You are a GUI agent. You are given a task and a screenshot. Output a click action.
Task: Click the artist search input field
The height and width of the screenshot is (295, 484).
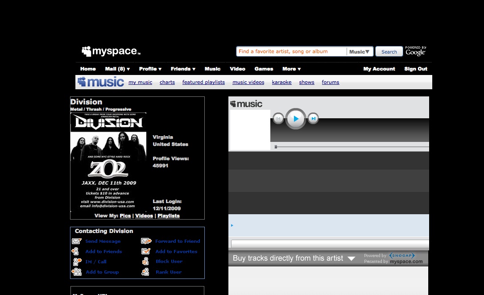292,52
